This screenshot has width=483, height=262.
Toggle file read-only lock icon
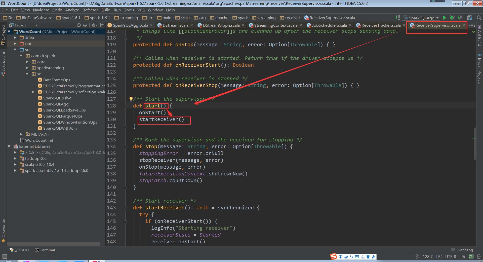[x=463, y=256]
